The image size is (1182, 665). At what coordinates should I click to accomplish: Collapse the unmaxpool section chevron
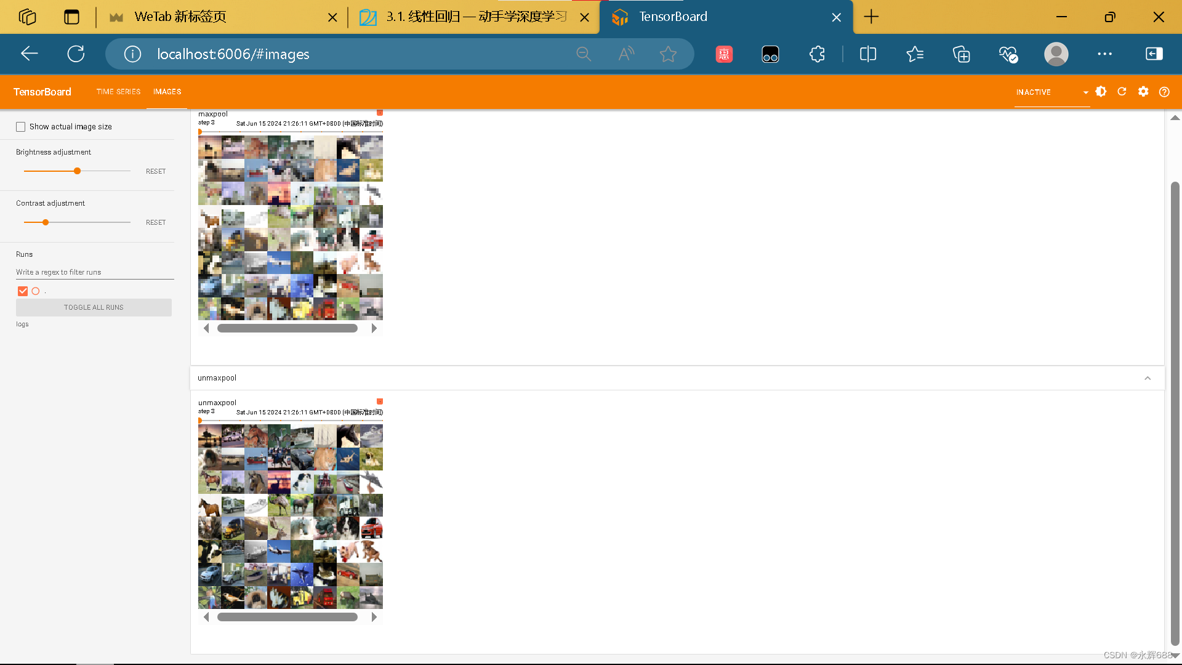(x=1148, y=378)
